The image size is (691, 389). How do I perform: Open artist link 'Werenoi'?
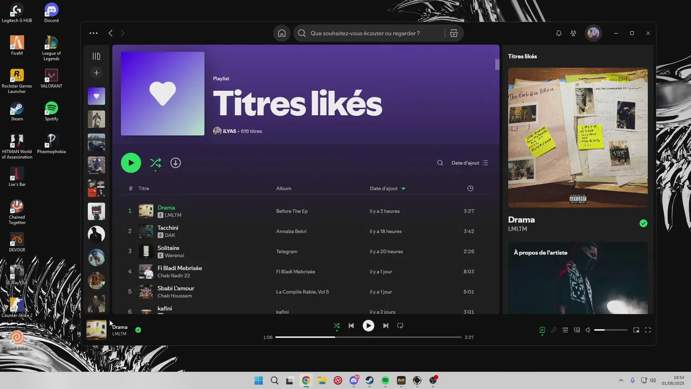pyautogui.click(x=174, y=256)
